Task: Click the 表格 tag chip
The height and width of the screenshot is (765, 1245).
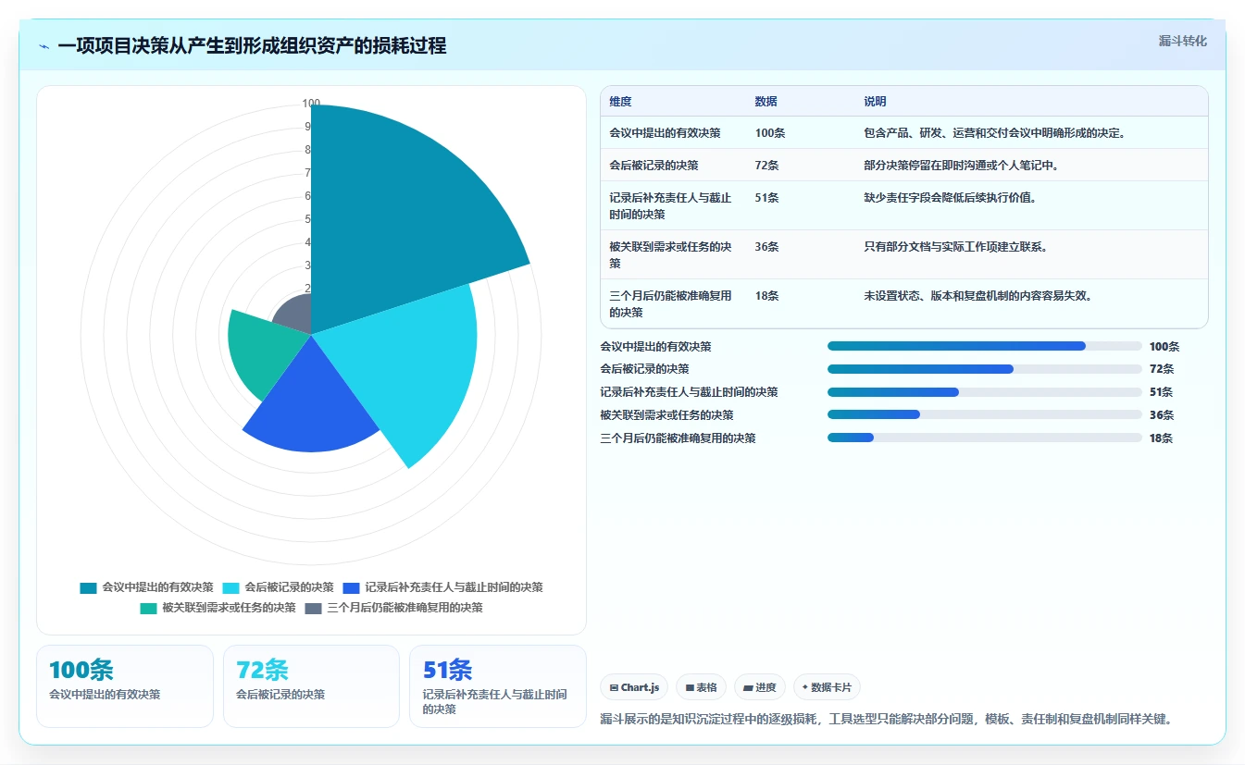Action: coord(702,687)
